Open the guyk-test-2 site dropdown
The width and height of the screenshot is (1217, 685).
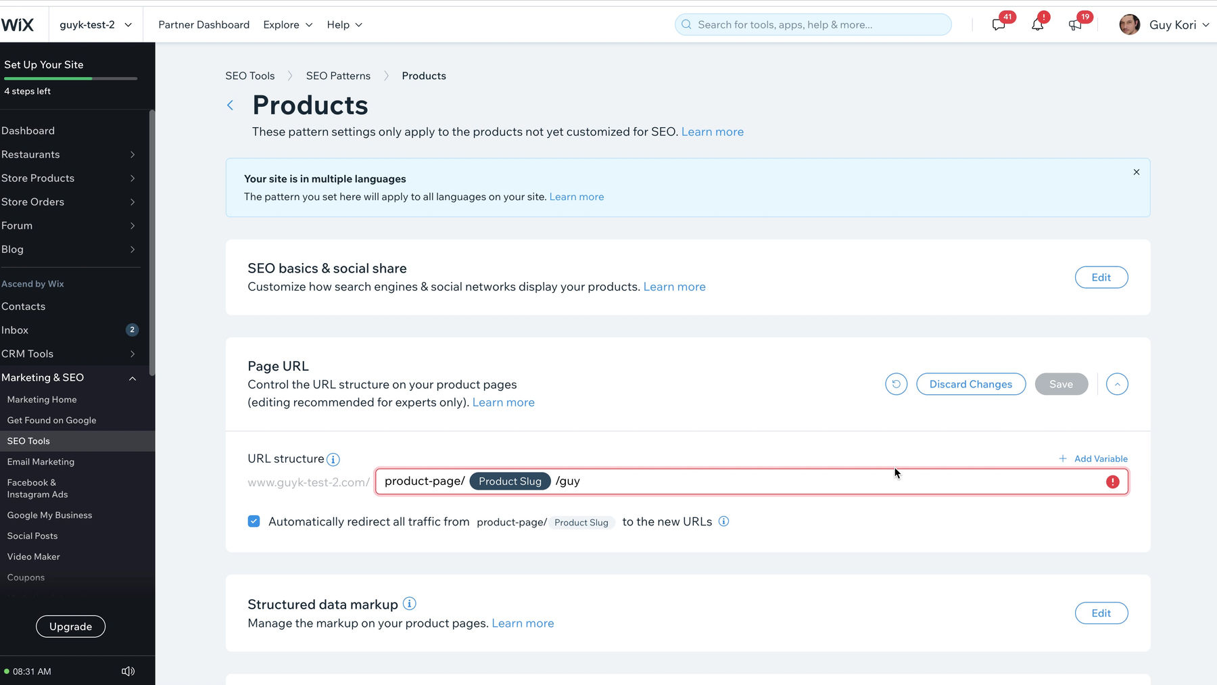(96, 25)
